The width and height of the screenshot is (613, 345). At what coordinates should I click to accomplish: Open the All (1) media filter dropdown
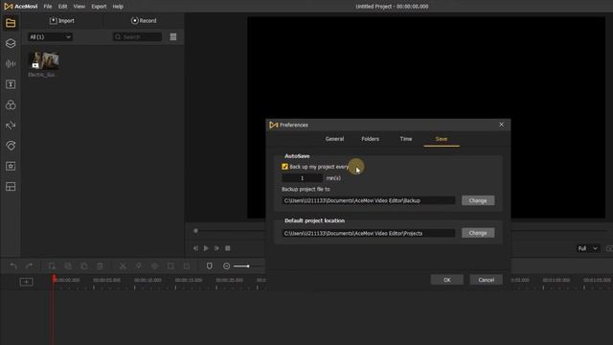(50, 36)
